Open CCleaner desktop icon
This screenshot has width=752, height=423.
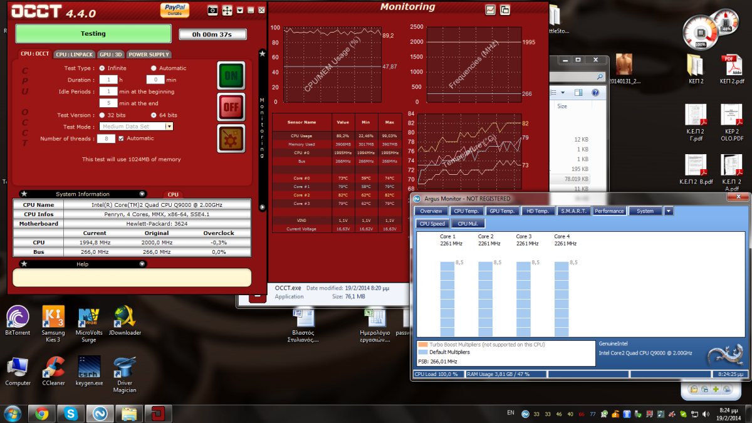click(x=53, y=371)
